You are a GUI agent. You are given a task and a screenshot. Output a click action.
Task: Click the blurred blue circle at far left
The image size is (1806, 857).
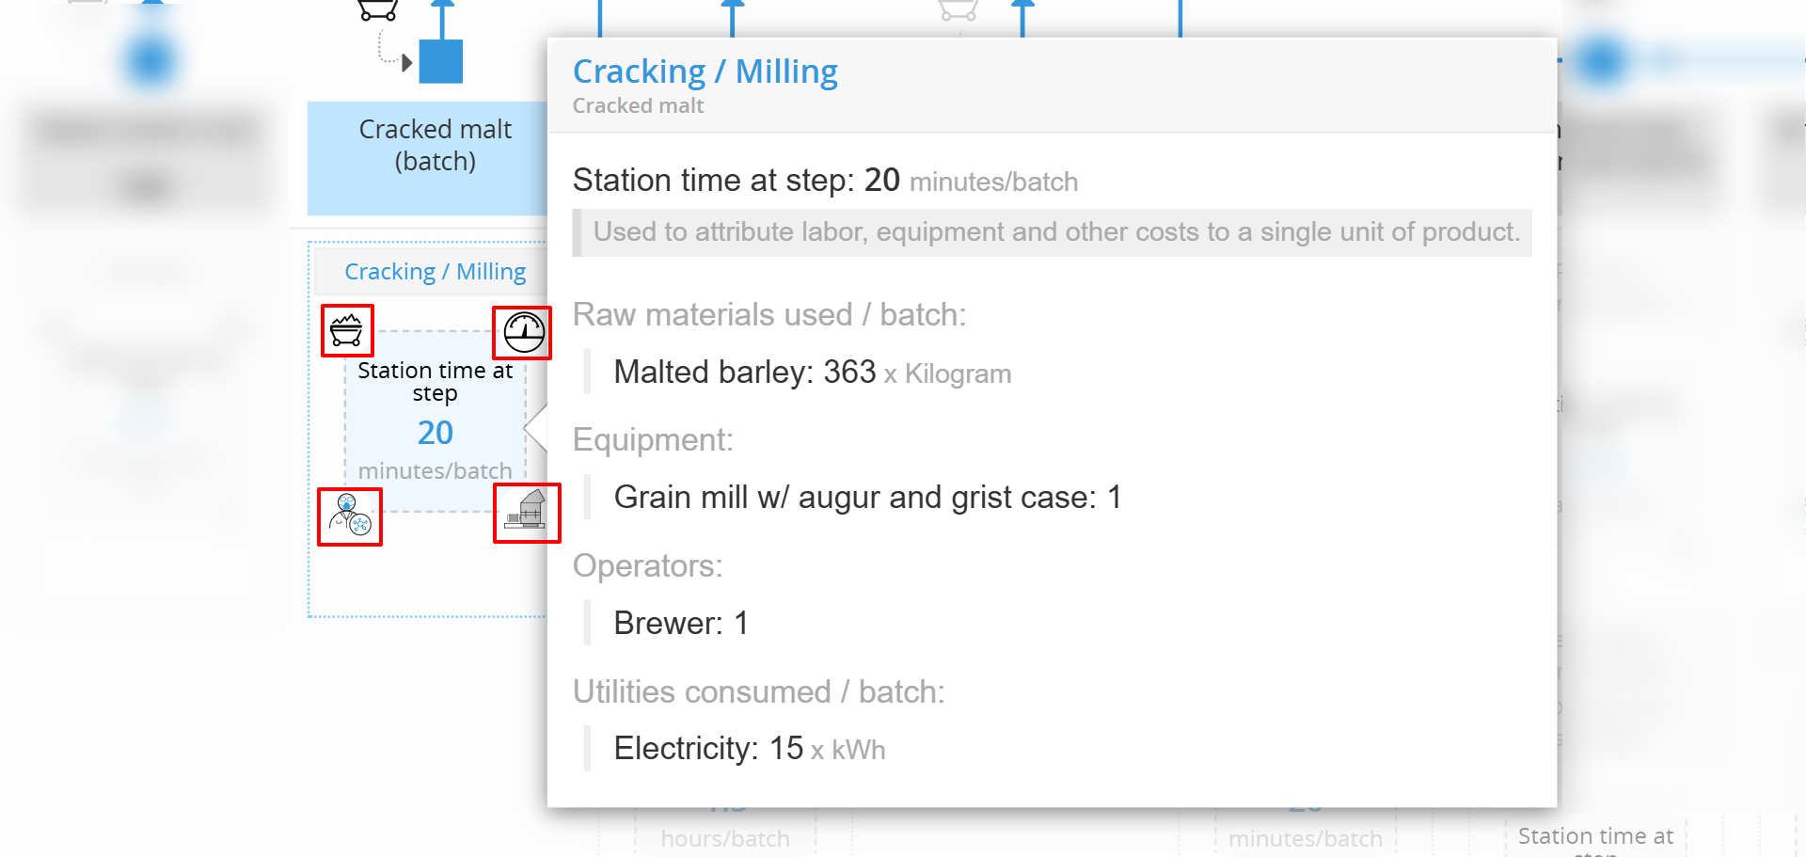[150, 62]
